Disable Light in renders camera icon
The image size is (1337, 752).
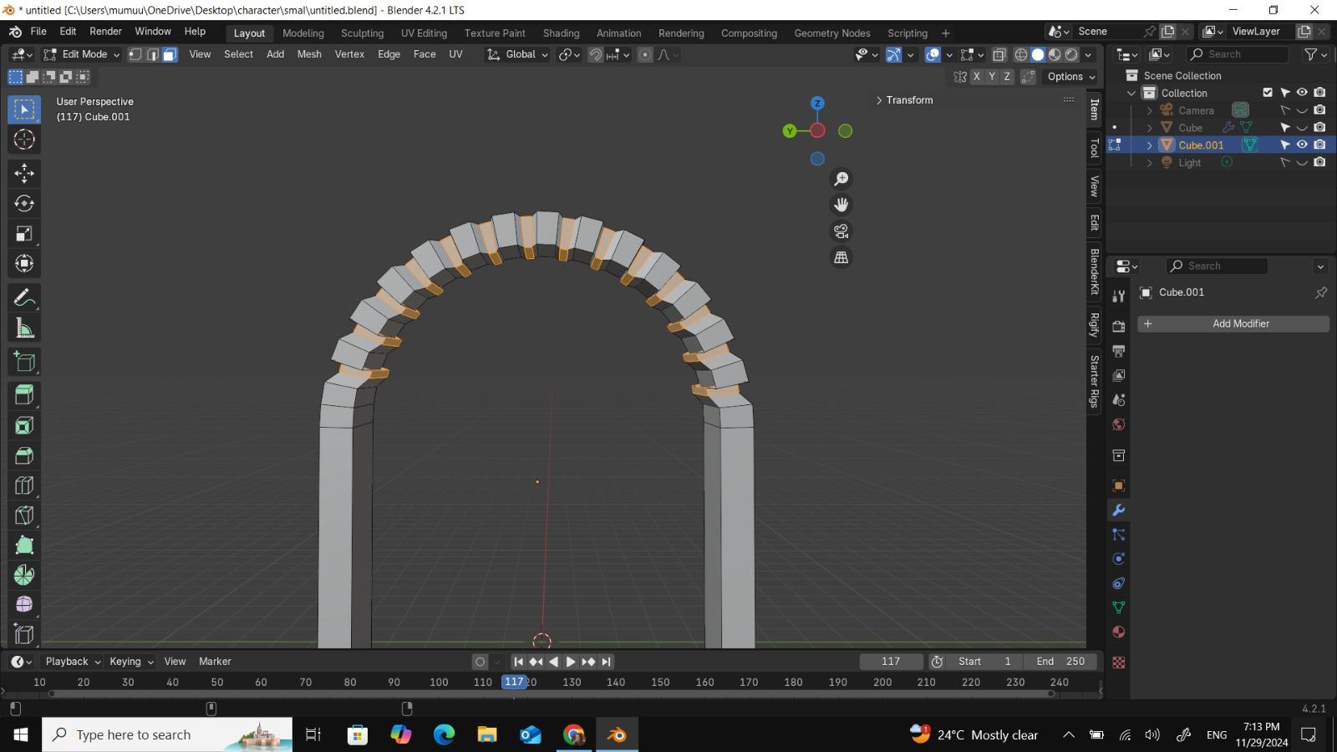1319,162
